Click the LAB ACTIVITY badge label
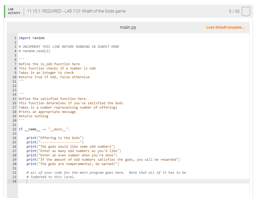Screen dimensions: 257x198 tap(14, 11)
